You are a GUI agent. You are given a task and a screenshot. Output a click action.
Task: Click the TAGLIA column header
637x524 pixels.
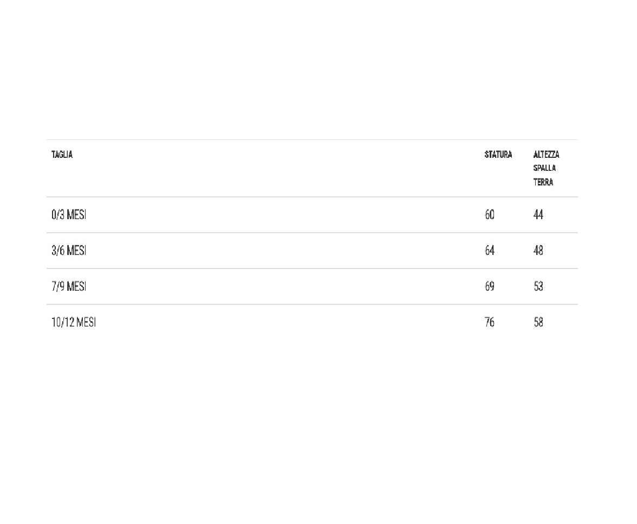[x=62, y=155]
